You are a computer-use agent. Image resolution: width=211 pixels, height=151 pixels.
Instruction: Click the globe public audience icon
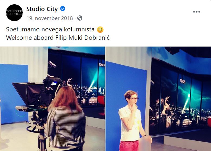click(x=80, y=18)
